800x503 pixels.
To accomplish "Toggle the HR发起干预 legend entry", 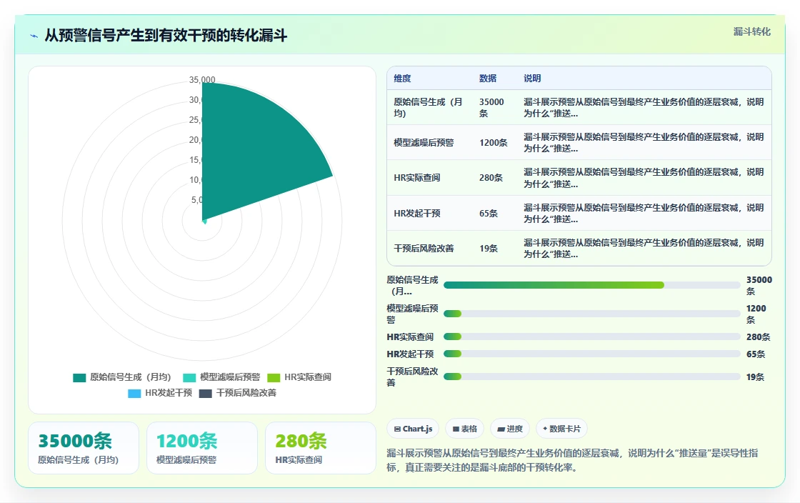I will click(x=160, y=393).
